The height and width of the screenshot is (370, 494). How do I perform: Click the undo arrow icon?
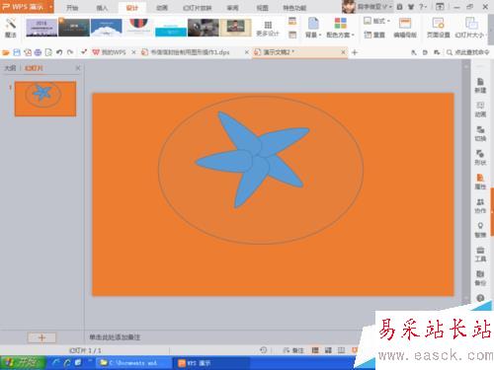(59, 52)
